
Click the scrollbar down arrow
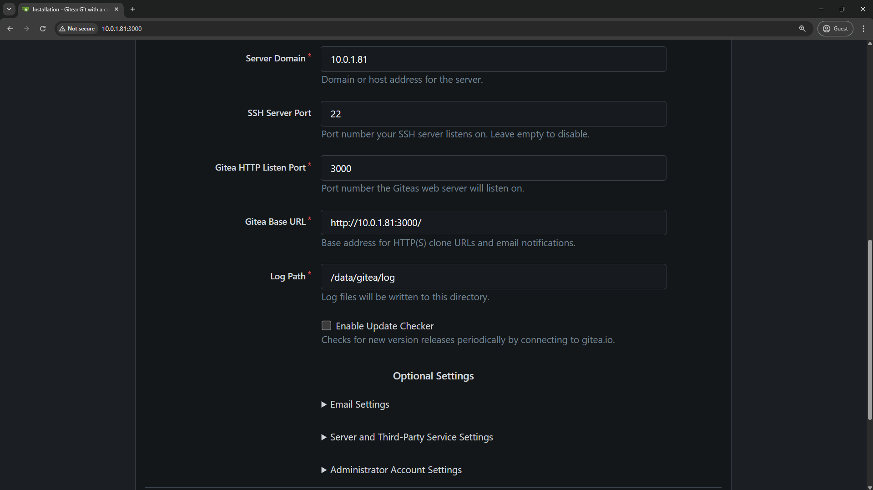(869, 487)
